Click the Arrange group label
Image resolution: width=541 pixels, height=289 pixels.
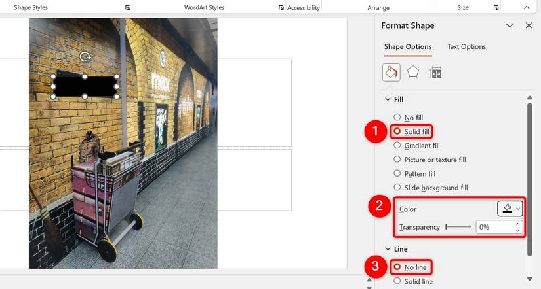(378, 8)
